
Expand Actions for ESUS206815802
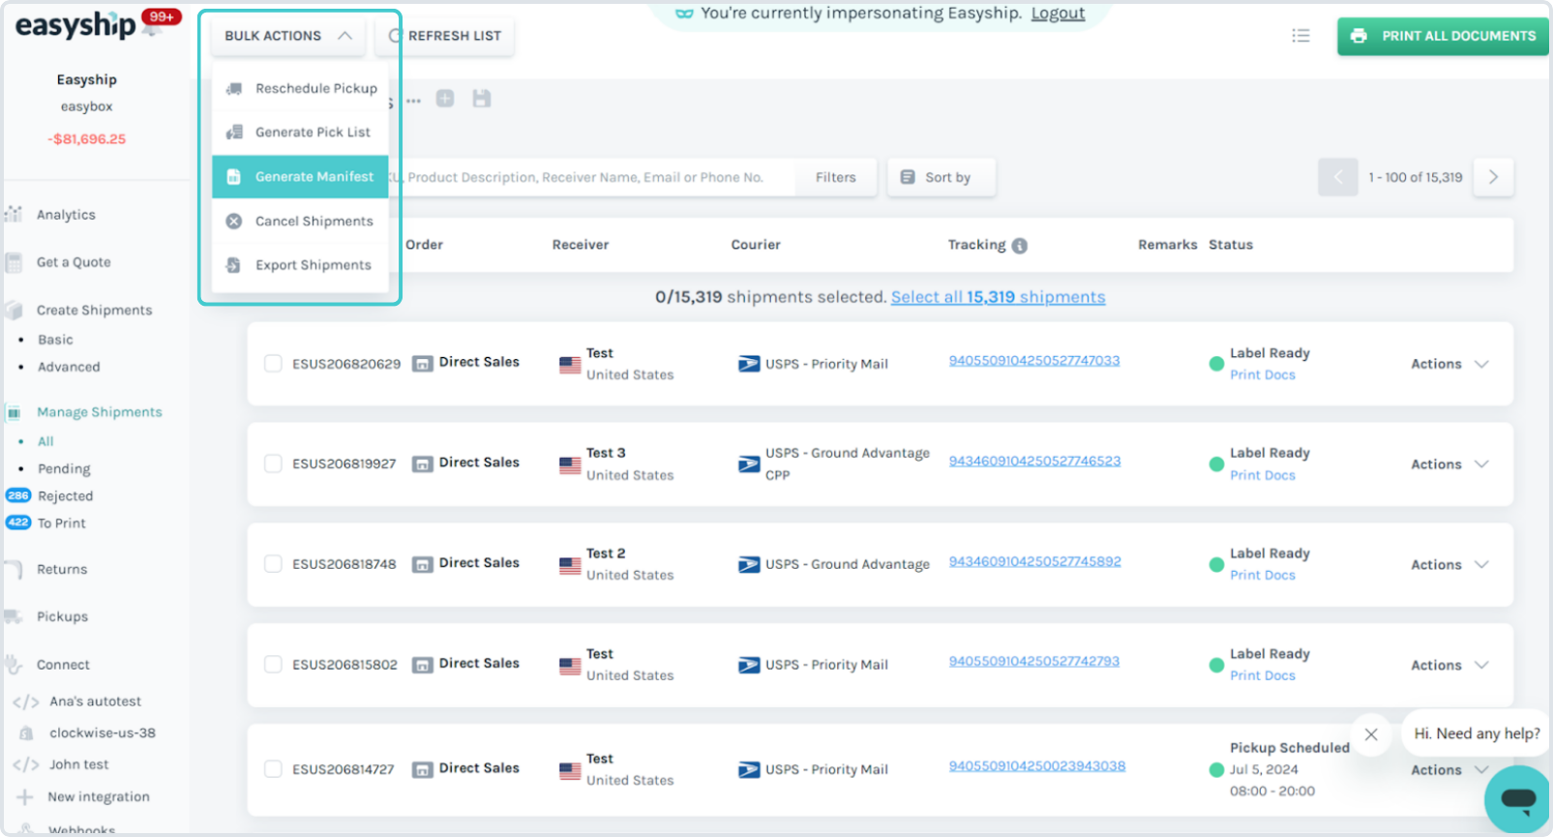1449,666
